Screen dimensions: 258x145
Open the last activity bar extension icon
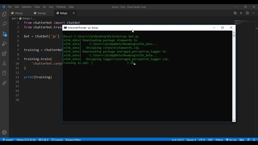[4, 83]
